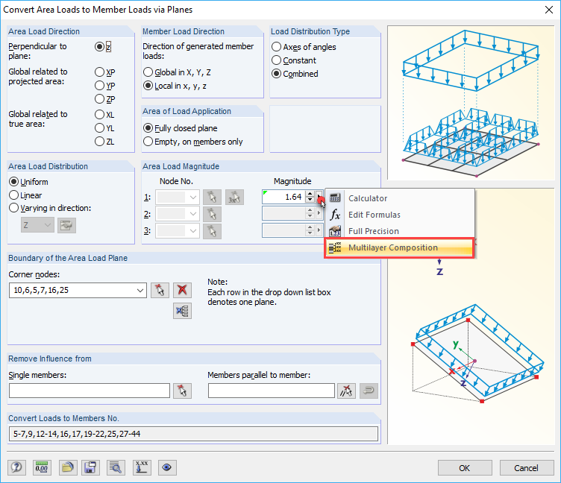Select XL true area direction

tap(99, 114)
